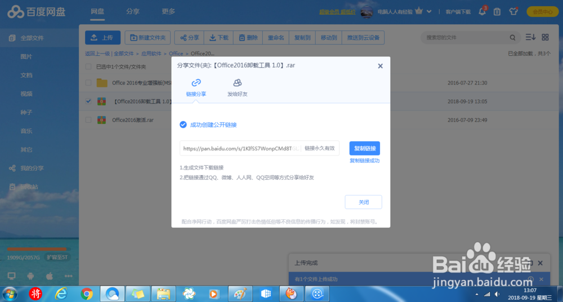Screen dimensions: 563x302
Task: Select 音乐 category in sidebar
Action: (x=26, y=131)
